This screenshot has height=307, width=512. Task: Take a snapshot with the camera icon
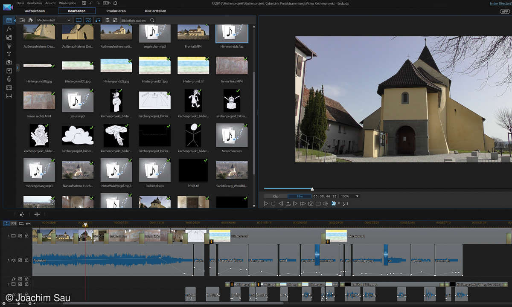tap(311, 204)
